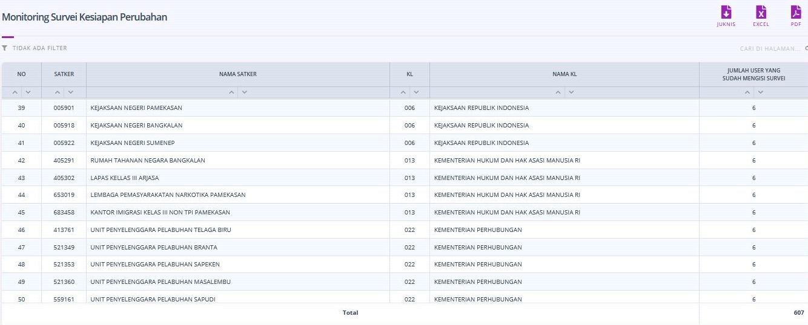Click the Total footer label
The width and height of the screenshot is (808, 325).
click(350, 312)
